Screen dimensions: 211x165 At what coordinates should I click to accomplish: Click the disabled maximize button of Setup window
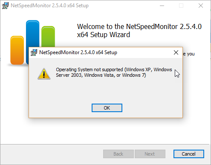(x=181, y=6)
